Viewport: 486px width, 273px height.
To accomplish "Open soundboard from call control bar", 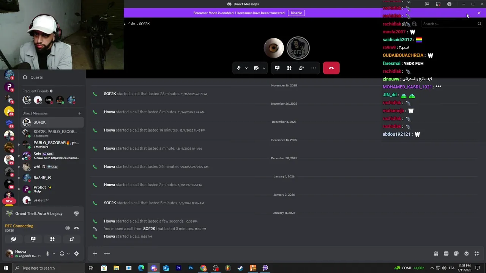I will pos(301,68).
